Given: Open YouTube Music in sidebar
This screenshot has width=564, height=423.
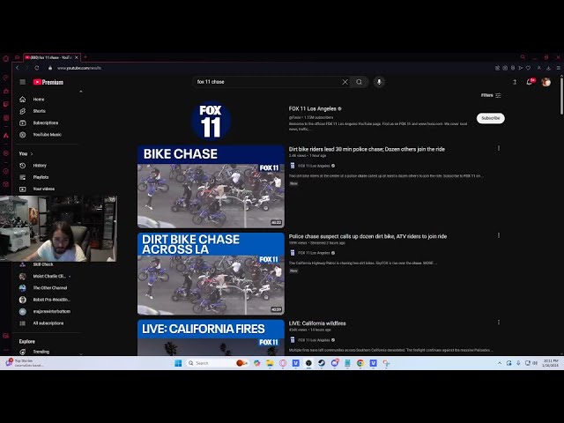Looking at the screenshot, I should pos(47,135).
